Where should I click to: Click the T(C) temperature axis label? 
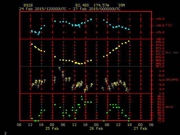click(x=168, y=25)
